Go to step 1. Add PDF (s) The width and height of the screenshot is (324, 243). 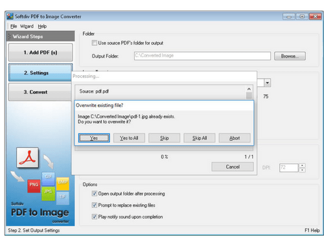click(40, 52)
